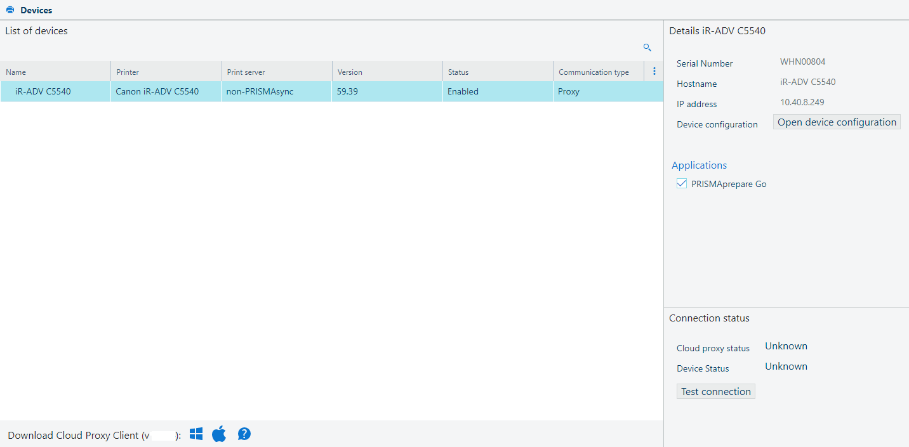Click the Devices printer icon in header
909x447 pixels.
10,10
